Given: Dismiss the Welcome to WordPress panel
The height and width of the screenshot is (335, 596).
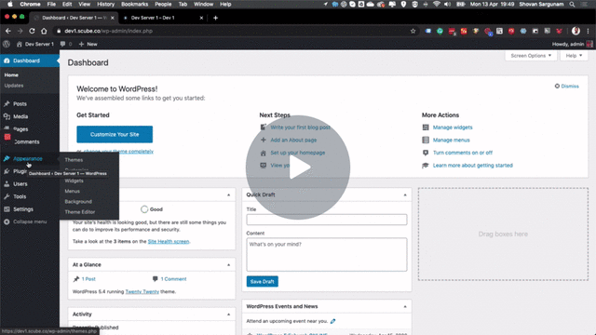Looking at the screenshot, I should coord(567,87).
